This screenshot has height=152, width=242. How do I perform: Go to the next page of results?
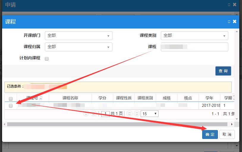tap(129, 114)
